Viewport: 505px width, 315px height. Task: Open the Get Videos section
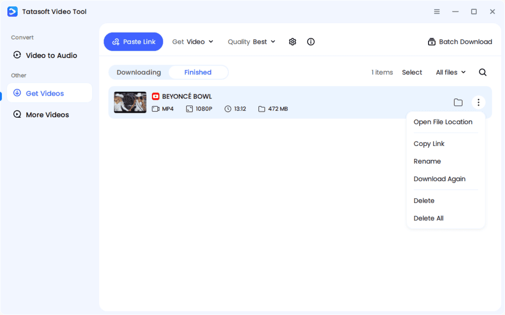point(48,93)
